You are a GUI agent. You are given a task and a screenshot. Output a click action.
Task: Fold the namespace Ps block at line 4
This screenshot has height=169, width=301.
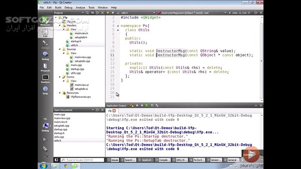point(118,26)
